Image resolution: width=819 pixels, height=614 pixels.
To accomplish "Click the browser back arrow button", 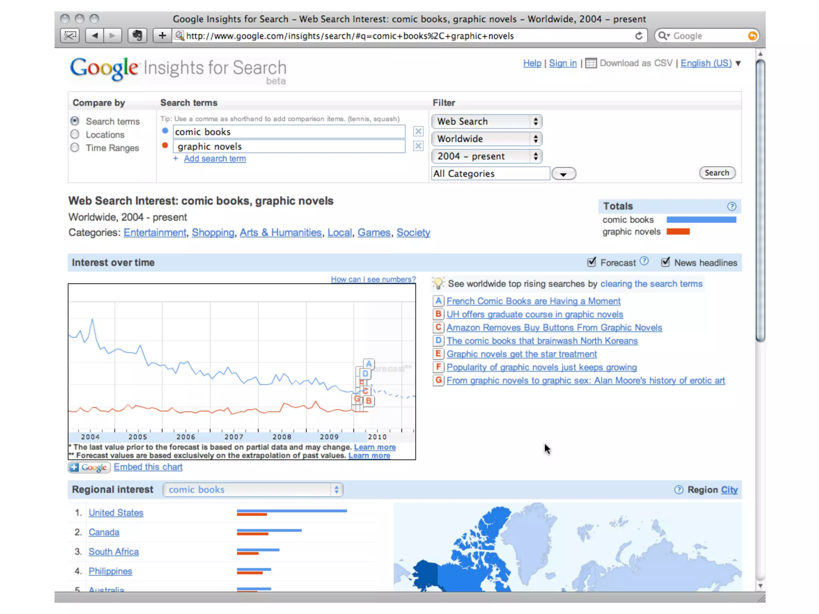I will [x=95, y=36].
